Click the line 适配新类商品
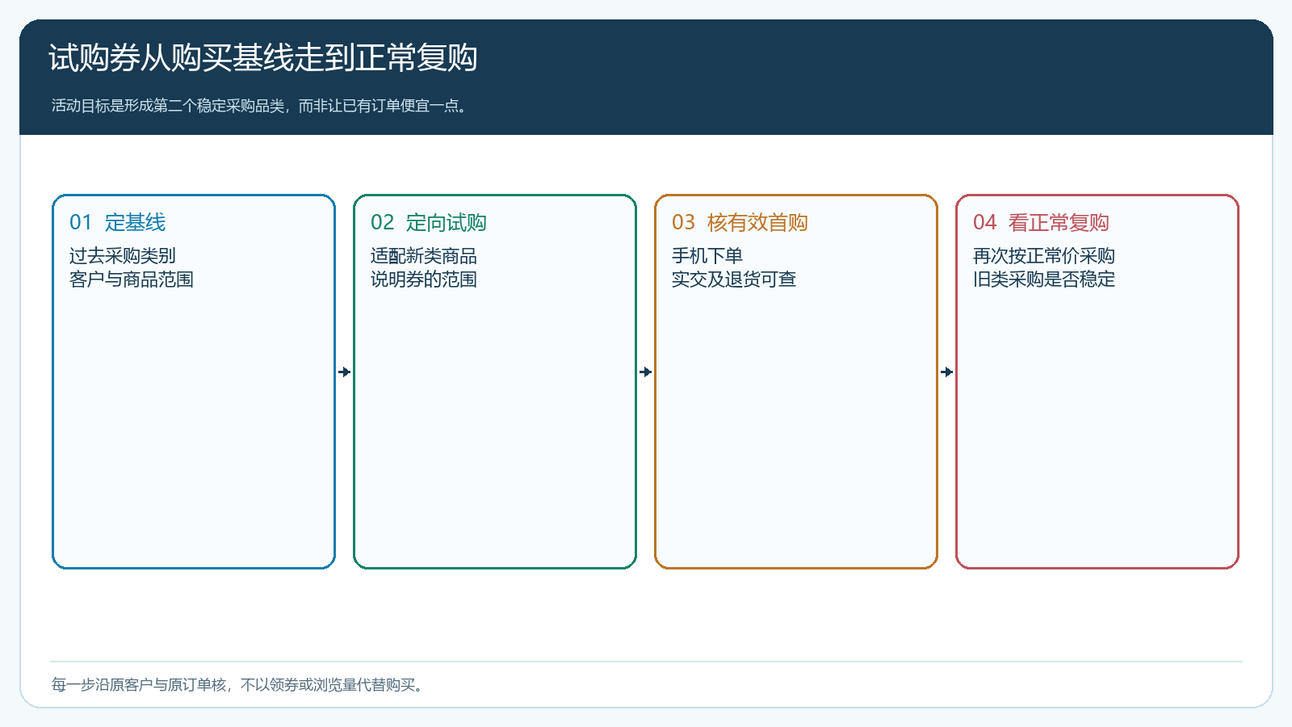Image resolution: width=1292 pixels, height=727 pixels. tap(424, 256)
